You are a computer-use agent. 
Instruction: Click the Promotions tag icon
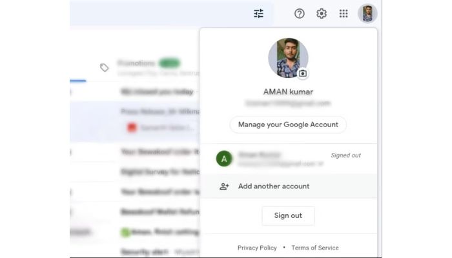pyautogui.click(x=105, y=68)
